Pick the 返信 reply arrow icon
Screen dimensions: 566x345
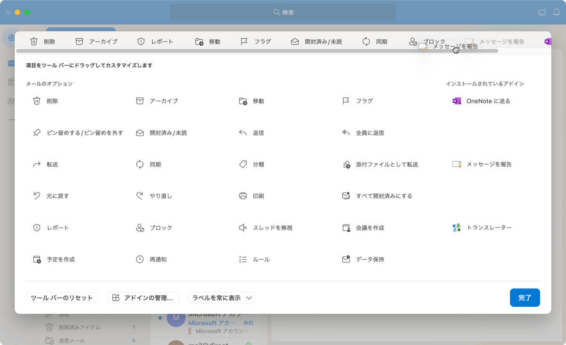click(243, 133)
